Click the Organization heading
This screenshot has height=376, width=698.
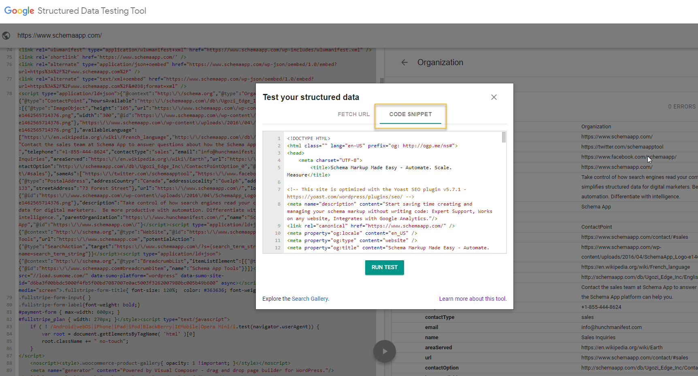click(x=440, y=62)
